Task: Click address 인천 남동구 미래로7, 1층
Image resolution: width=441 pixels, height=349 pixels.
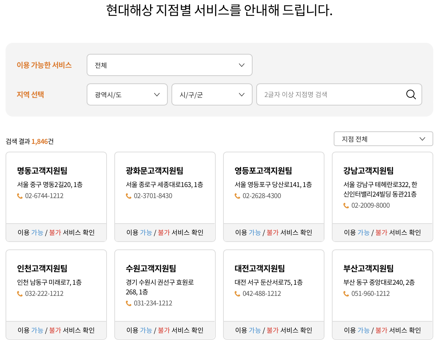Action: point(49,282)
